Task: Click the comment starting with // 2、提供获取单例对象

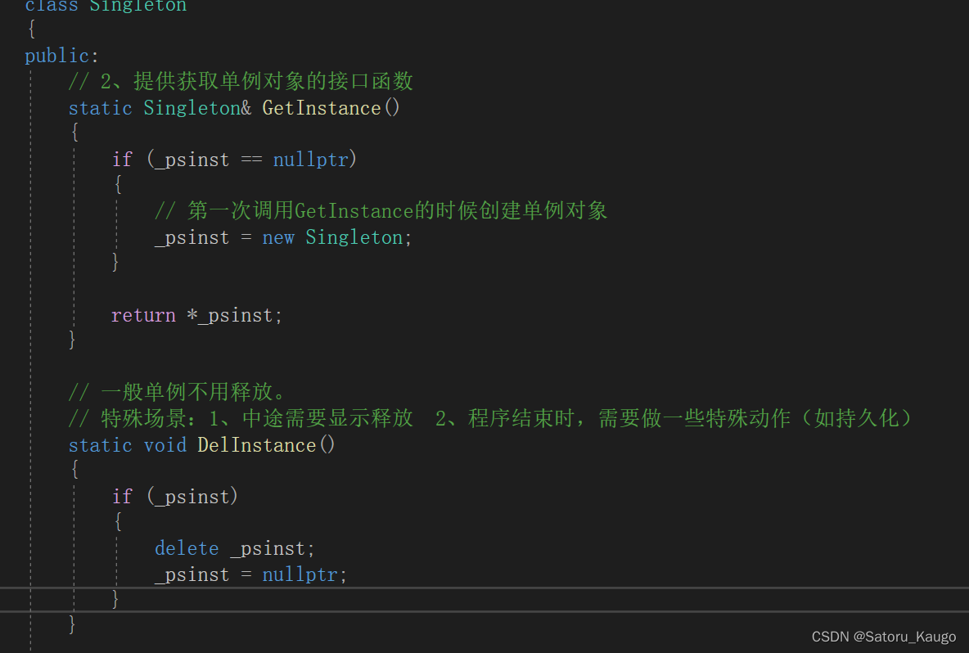Action: pos(241,82)
